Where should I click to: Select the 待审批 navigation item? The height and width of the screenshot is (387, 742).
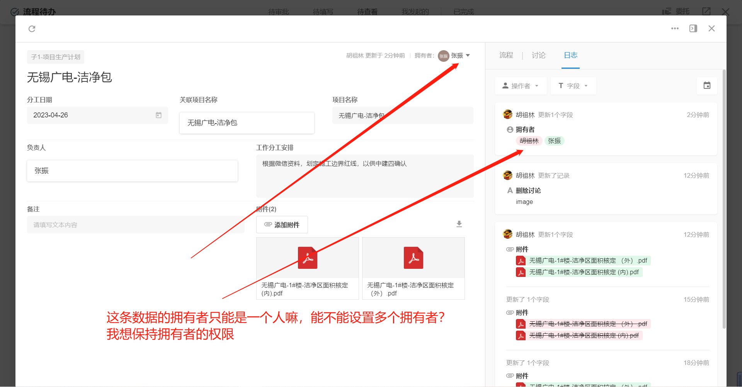[278, 11]
